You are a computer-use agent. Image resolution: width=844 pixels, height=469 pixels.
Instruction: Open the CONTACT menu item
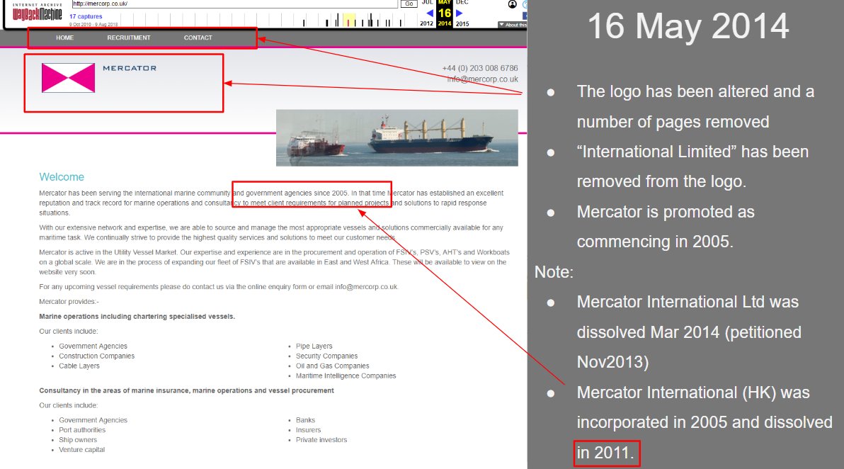click(198, 38)
